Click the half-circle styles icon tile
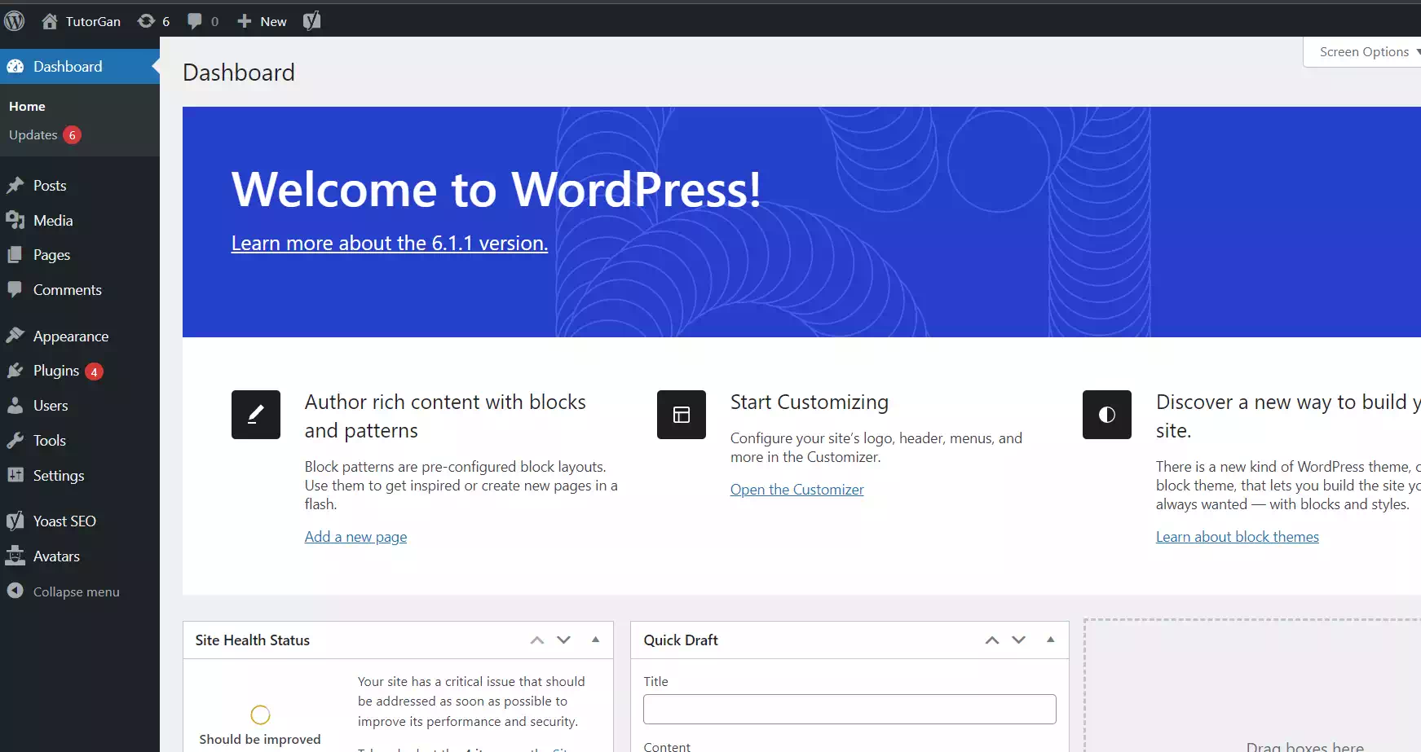 1107,415
